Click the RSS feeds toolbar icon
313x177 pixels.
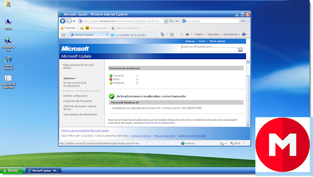click(172, 34)
